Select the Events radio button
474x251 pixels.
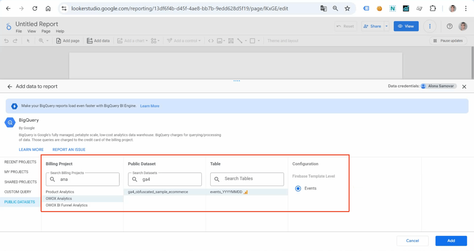pos(298,189)
